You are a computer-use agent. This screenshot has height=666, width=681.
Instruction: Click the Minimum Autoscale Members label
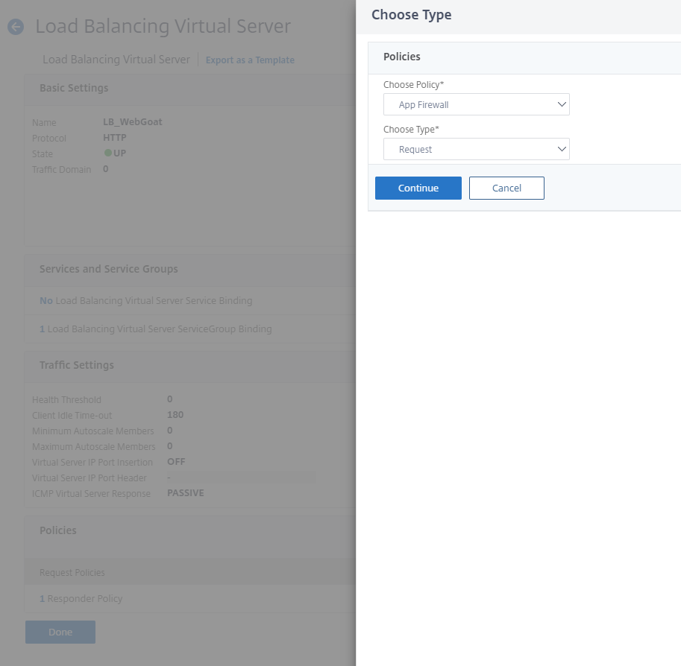pos(93,431)
